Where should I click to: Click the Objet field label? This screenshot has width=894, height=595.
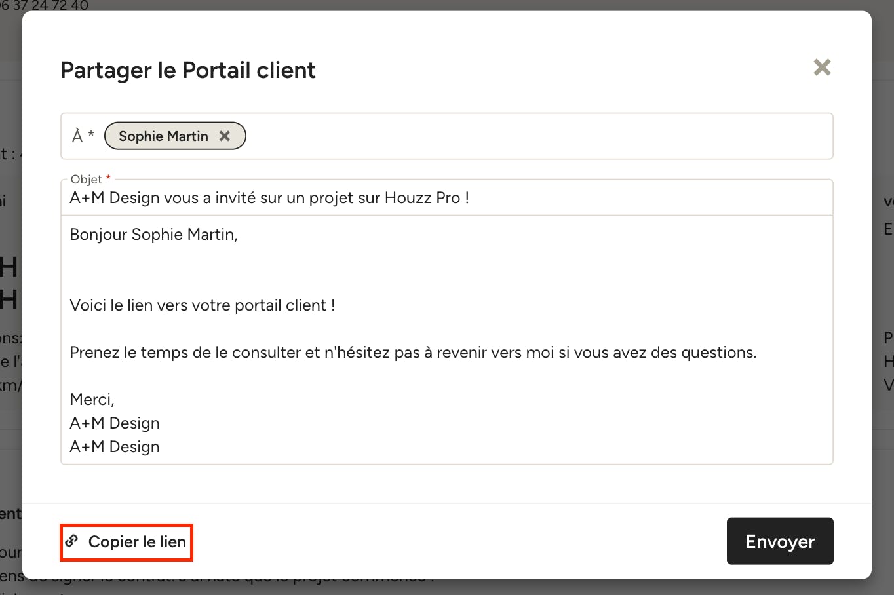tap(87, 179)
